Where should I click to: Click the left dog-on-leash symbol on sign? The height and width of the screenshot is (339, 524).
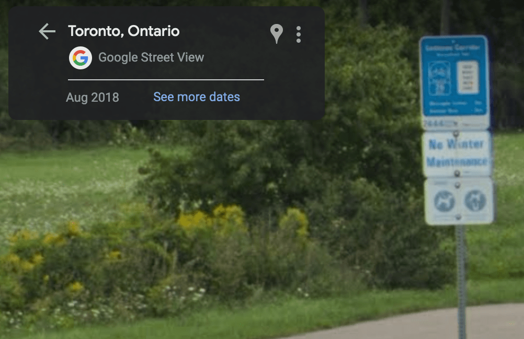(444, 201)
